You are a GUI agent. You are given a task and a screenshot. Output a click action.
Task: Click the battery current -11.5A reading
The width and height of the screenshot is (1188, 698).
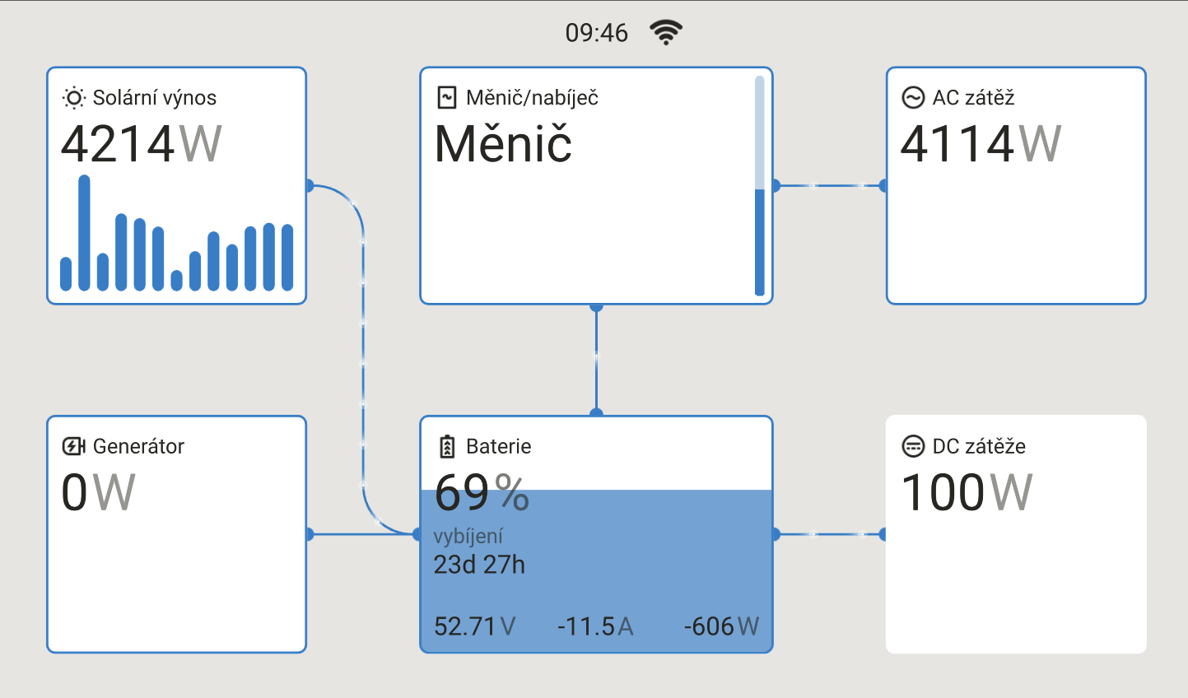click(595, 626)
